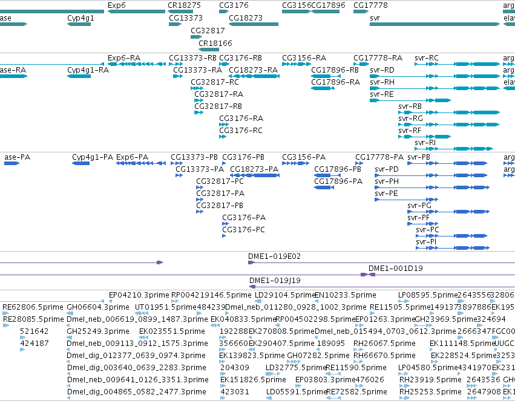Select the Dmel_dig_012377_0639_0974.3prime label

[136, 356]
